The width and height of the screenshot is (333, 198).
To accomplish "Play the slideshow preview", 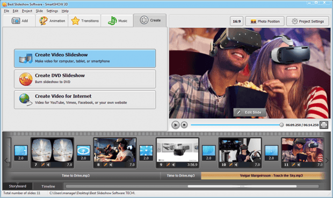I will tap(176, 125).
